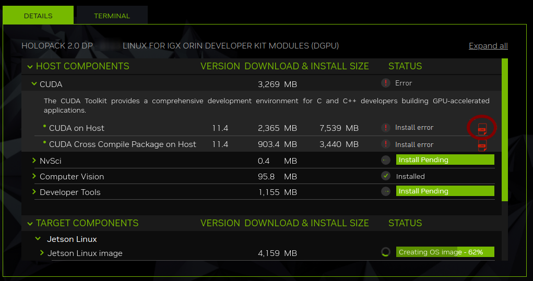Click the Developer Tools Install Pending bar

click(x=445, y=191)
